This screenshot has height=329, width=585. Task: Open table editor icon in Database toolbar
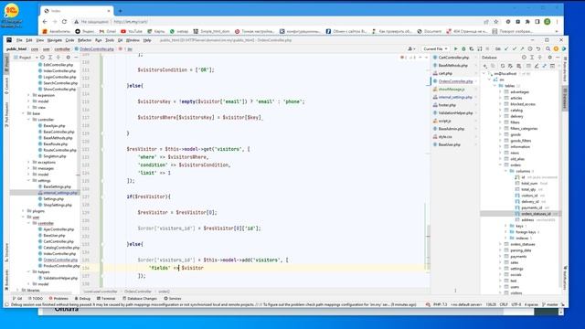tap(528, 66)
